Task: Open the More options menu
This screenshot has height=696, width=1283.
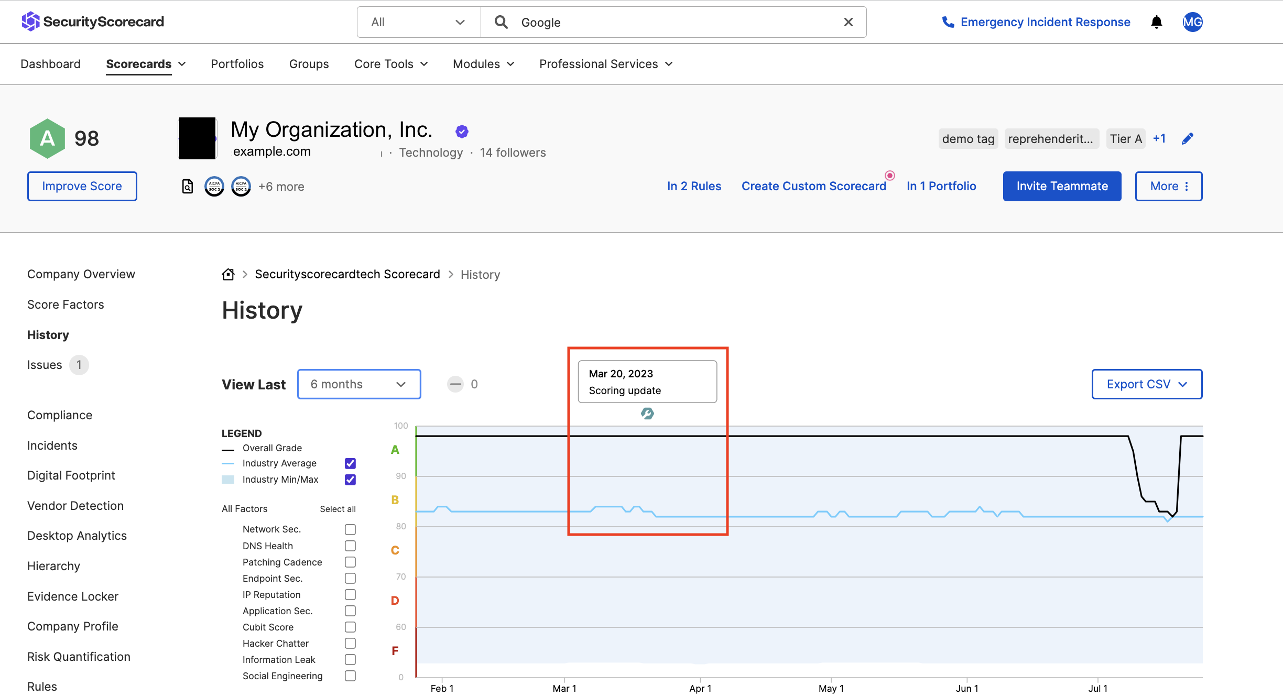Action: click(1169, 186)
